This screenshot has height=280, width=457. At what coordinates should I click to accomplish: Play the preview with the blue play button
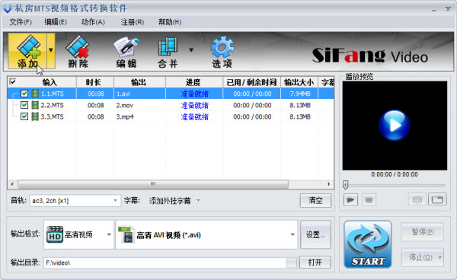(395, 126)
